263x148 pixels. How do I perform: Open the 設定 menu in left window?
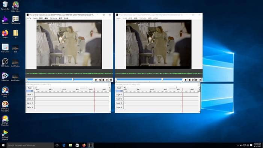[x=41, y=18]
